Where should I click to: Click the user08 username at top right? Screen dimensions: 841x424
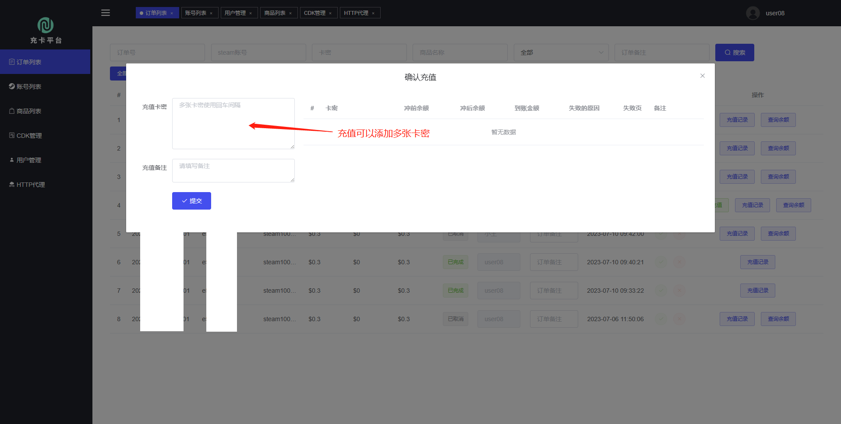(x=775, y=13)
